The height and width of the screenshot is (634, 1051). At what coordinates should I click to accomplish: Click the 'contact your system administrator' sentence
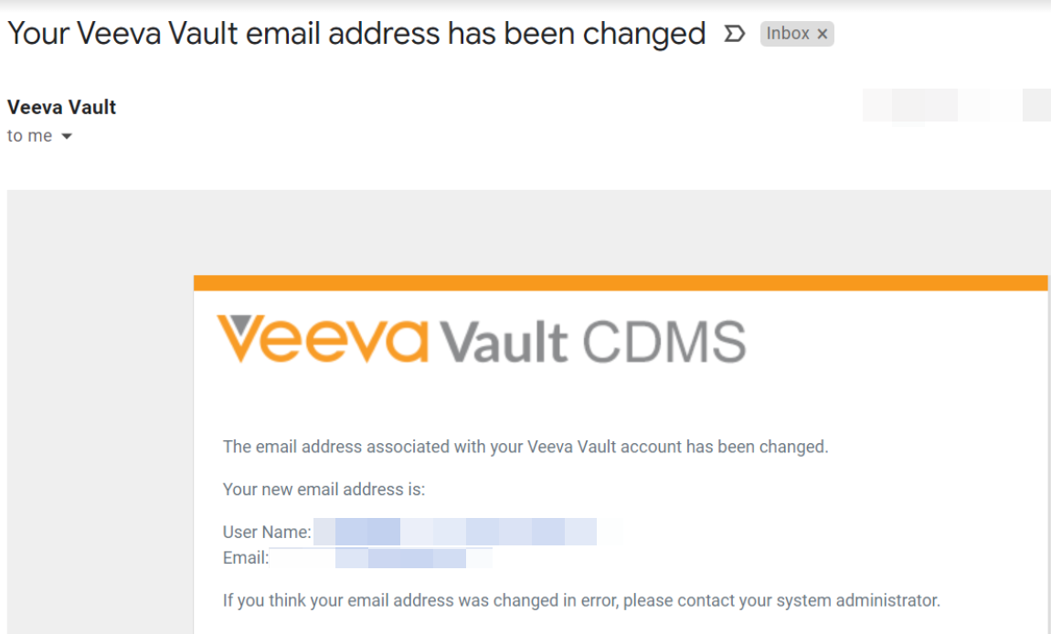pos(581,600)
